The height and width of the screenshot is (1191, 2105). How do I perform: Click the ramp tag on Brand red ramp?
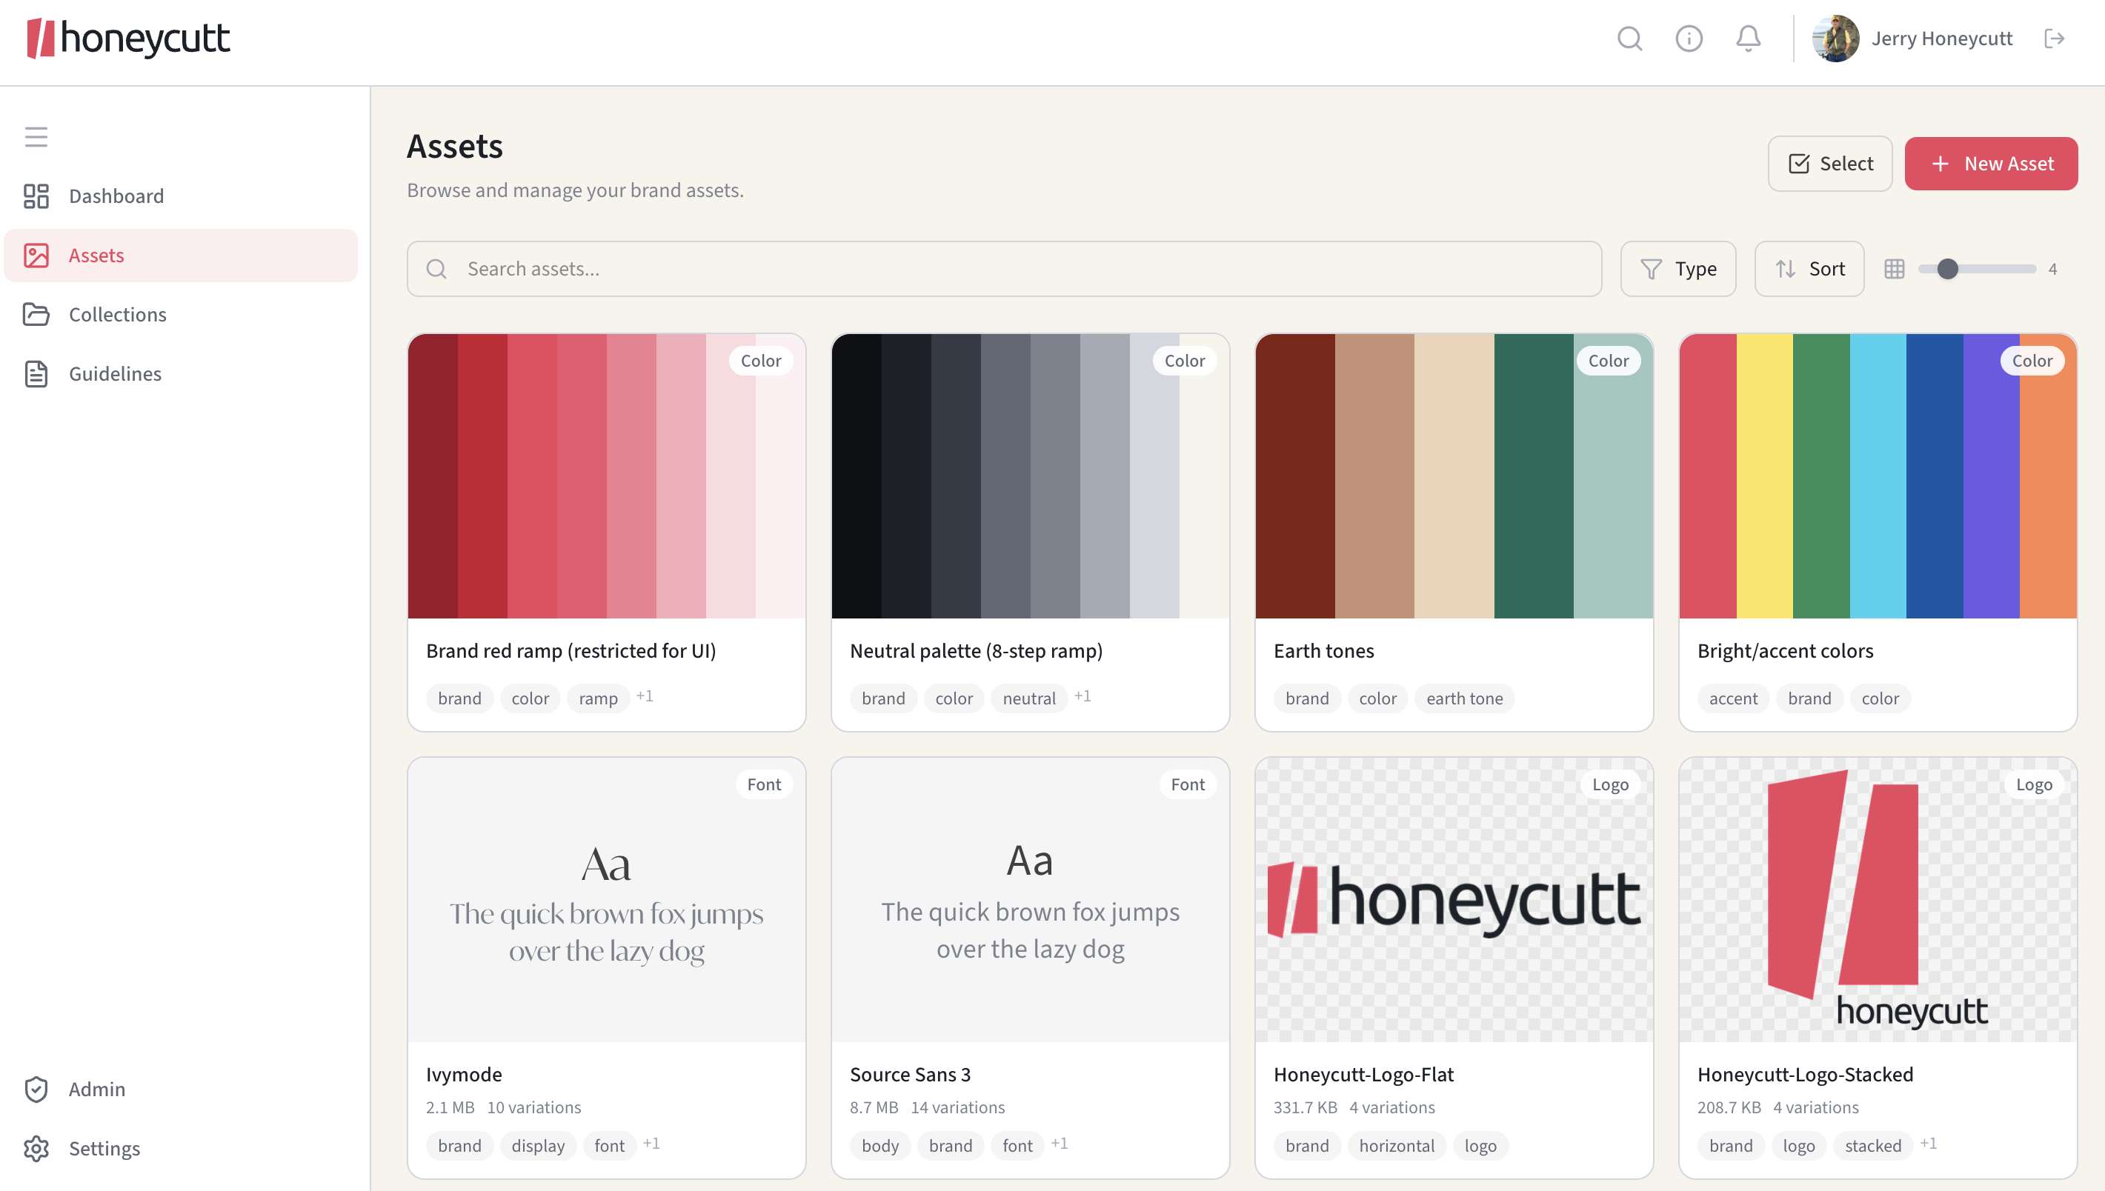coord(598,698)
